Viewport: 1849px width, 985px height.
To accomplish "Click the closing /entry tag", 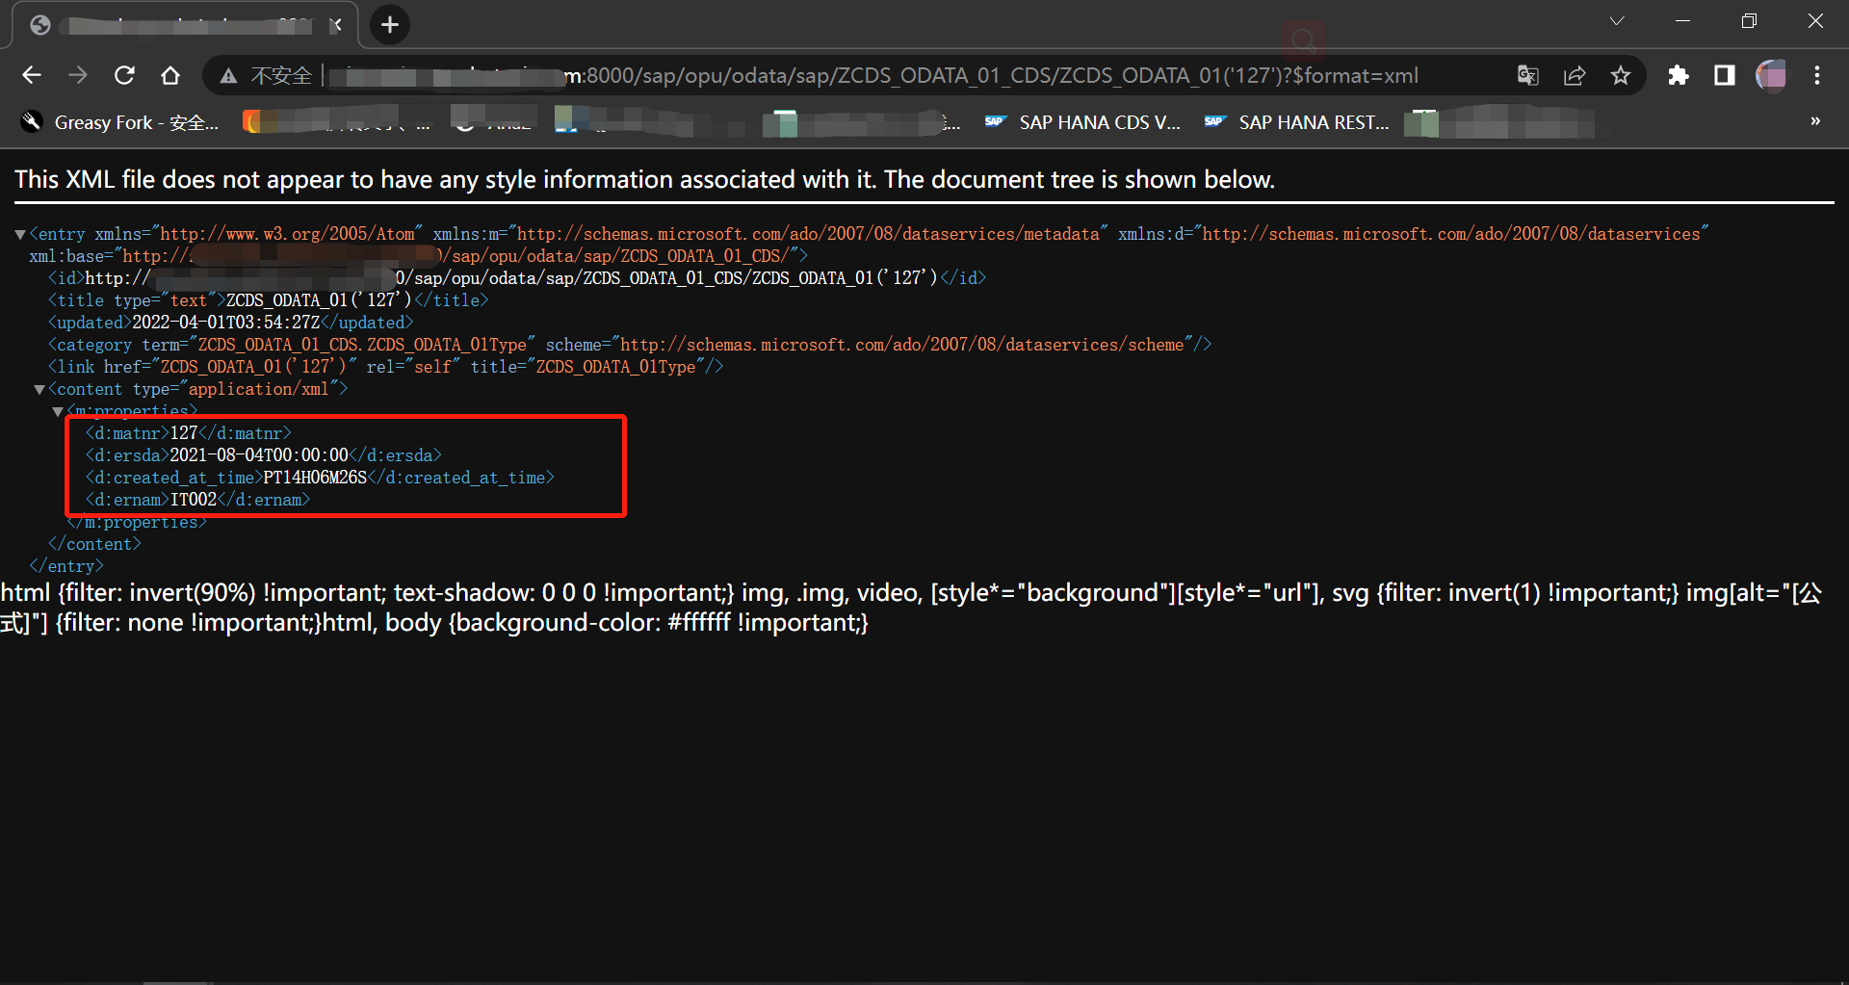I will click(x=66, y=566).
